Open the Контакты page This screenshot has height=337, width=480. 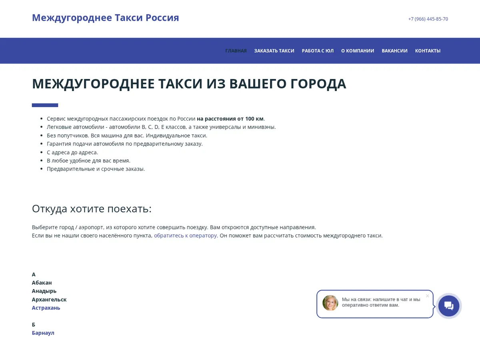pos(428,51)
